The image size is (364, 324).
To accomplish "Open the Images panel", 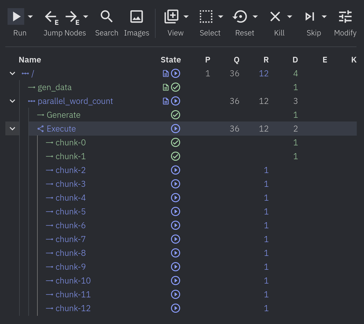I will pyautogui.click(x=136, y=16).
